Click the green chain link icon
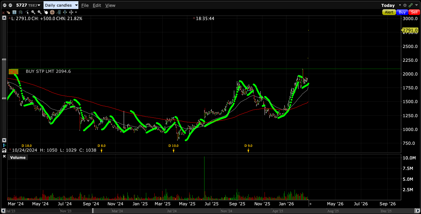The height and width of the screenshot is (214, 421). point(410,5)
